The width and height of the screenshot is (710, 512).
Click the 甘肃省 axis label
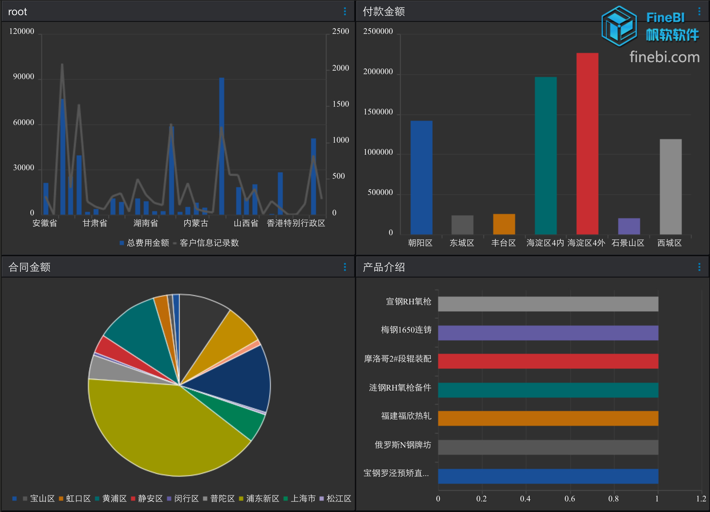click(95, 223)
